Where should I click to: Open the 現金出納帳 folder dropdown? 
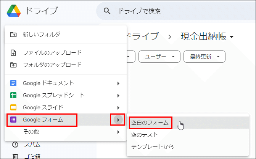tap(207, 36)
